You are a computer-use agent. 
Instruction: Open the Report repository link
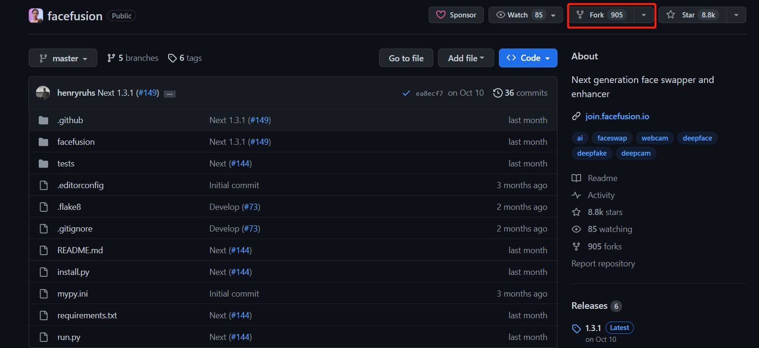(x=603, y=264)
